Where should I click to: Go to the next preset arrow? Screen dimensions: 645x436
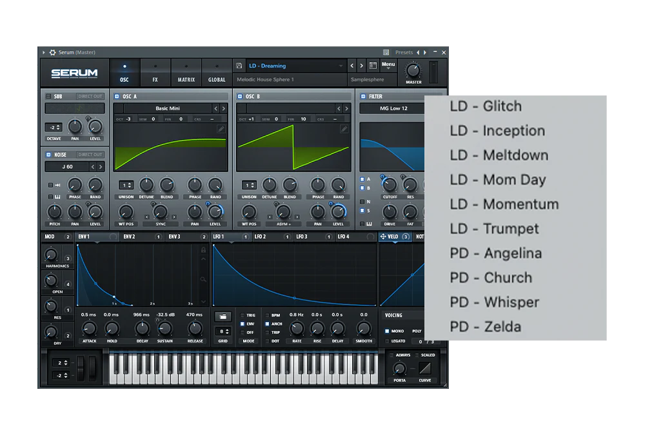(x=362, y=66)
